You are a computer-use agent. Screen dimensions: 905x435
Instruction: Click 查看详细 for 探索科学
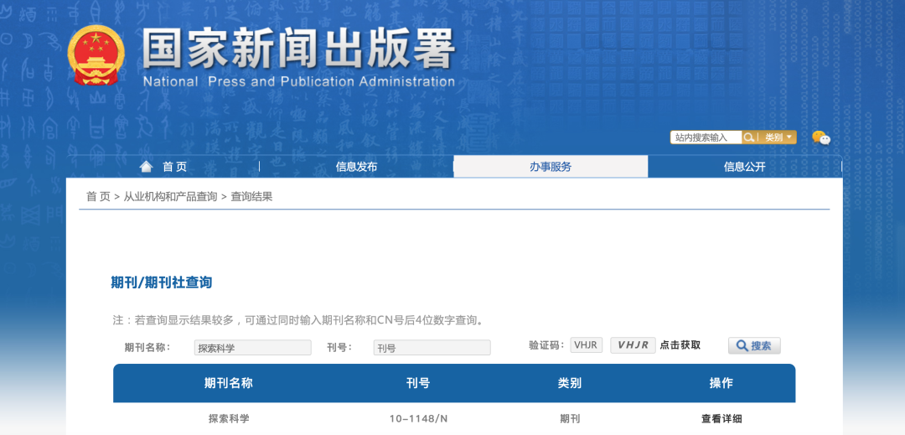(721, 419)
